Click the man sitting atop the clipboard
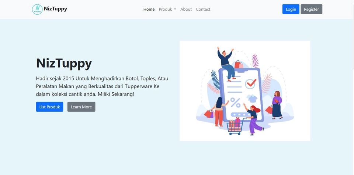This screenshot has width=354, height=175. (226, 64)
